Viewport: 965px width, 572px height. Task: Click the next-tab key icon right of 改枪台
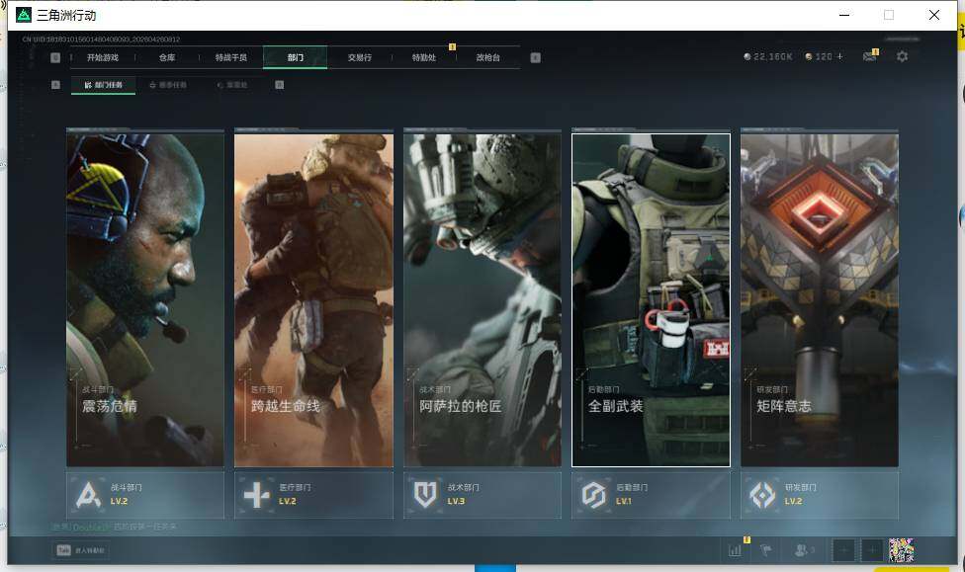coord(536,58)
